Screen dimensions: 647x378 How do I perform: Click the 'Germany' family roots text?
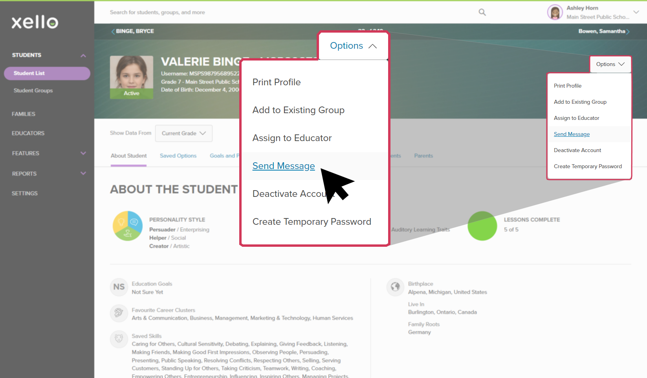pos(419,332)
